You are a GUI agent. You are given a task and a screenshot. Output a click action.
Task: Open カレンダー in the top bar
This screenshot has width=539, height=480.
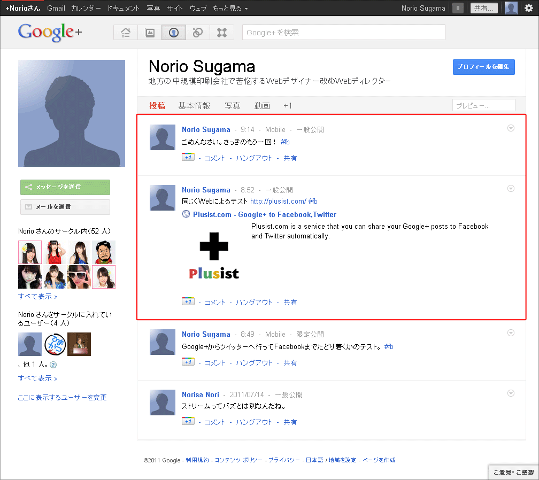(86, 8)
